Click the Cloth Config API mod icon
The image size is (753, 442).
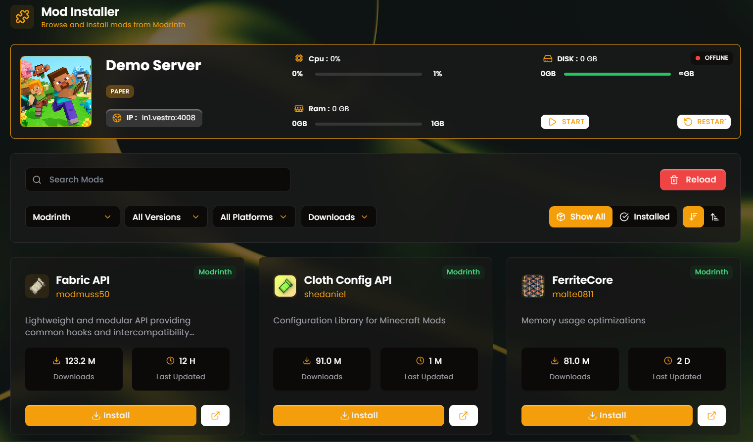[285, 286]
